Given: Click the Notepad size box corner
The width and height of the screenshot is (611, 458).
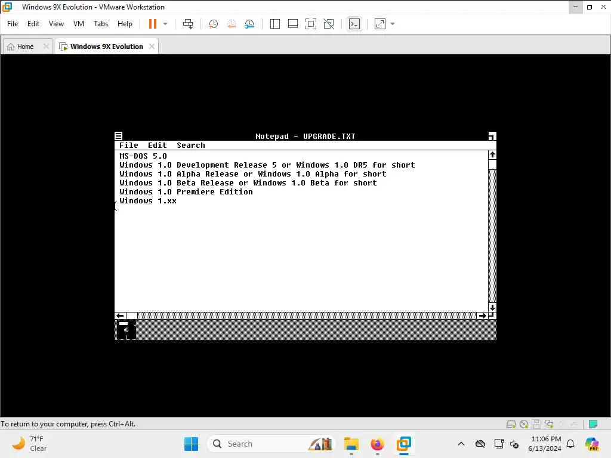Looking at the screenshot, I should pyautogui.click(x=492, y=316).
